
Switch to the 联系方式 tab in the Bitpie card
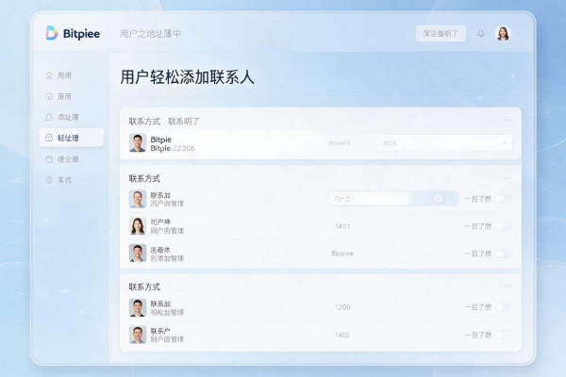[x=144, y=122]
